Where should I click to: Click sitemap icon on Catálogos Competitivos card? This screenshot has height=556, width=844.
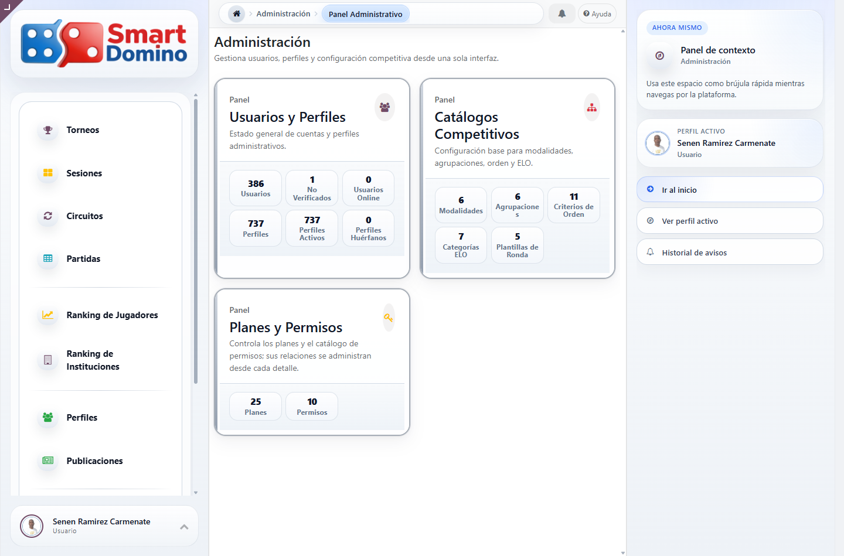point(592,107)
